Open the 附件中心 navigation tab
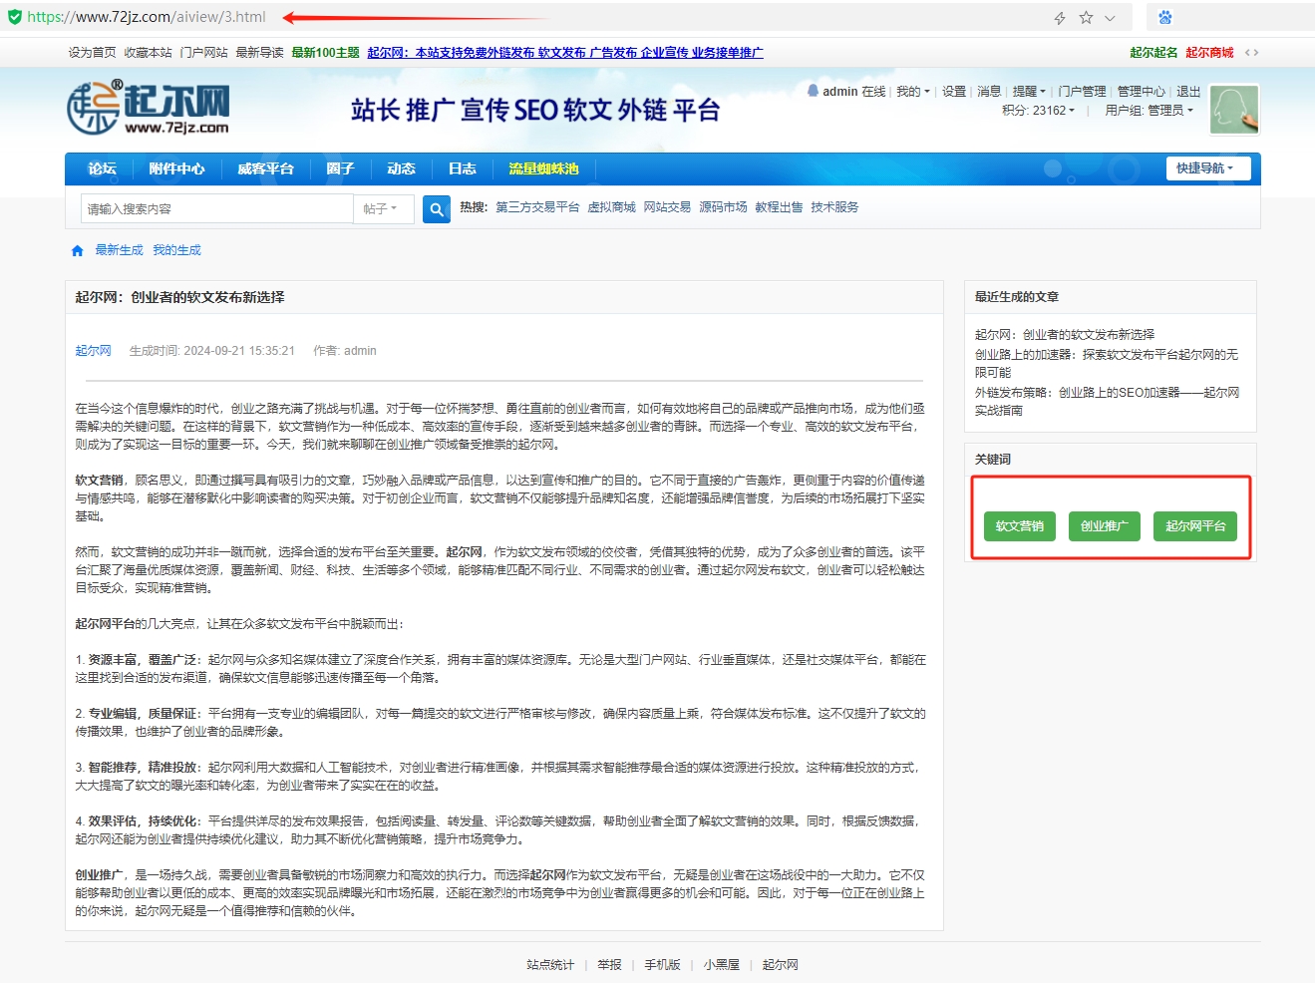The height and width of the screenshot is (983, 1315). tap(176, 168)
